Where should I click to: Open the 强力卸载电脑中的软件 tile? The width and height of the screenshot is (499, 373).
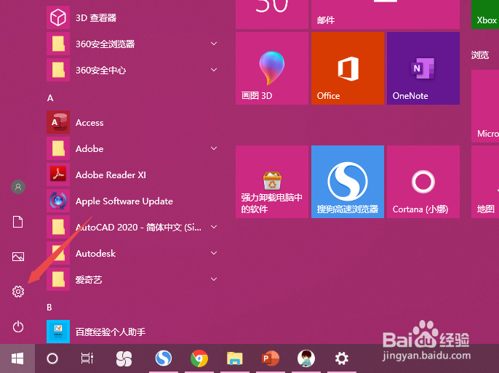pyautogui.click(x=272, y=182)
